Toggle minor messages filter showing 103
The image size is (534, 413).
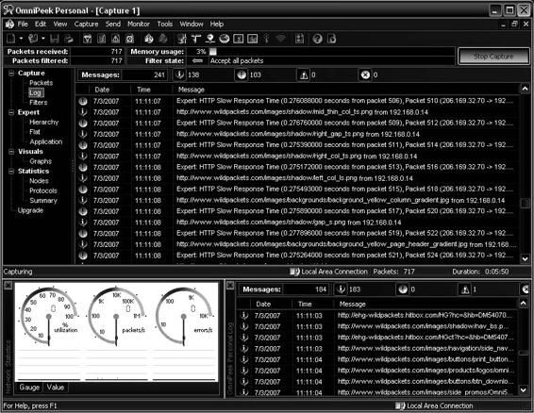(242, 74)
